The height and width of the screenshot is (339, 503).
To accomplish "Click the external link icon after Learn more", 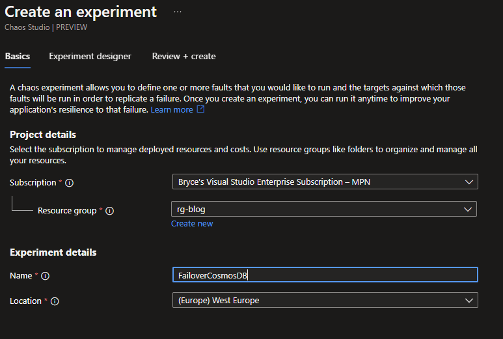I will click(x=200, y=110).
